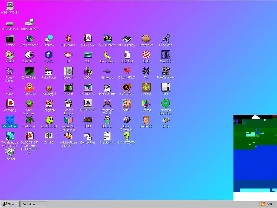This screenshot has width=277, height=208.
Task: Select Glitch GRLZ lips icon
Action: coord(127,71)
